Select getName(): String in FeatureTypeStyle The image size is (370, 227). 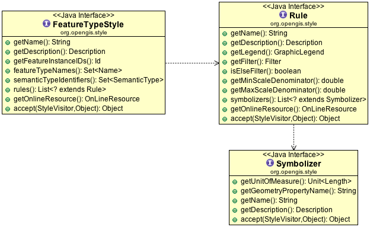coord(42,42)
